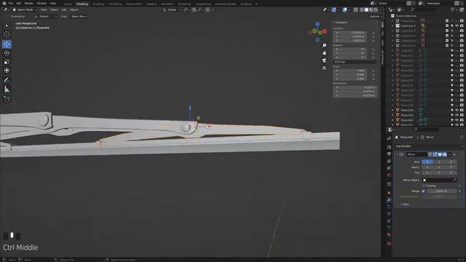Open the Object Mode dropdown
The width and height of the screenshot is (466, 262).
(x=25, y=9)
